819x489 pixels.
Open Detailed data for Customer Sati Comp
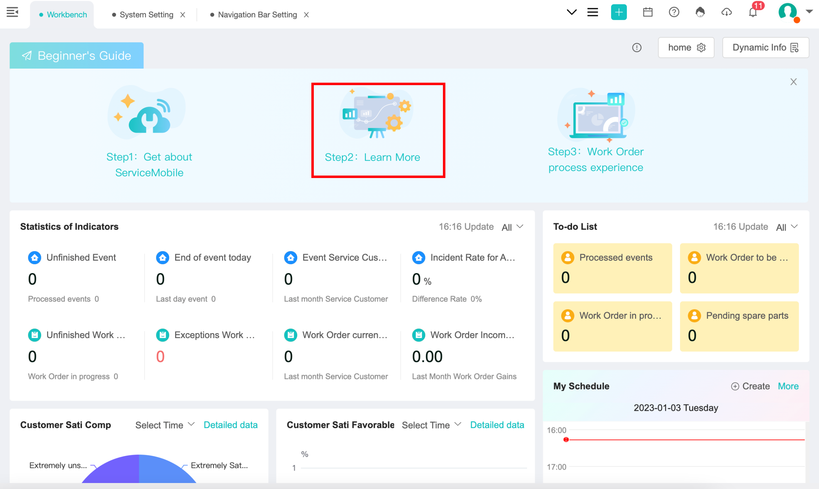230,425
